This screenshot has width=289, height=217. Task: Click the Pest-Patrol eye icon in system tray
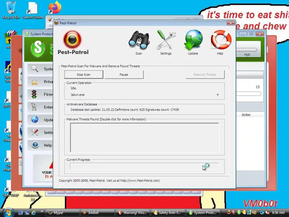(x=229, y=212)
